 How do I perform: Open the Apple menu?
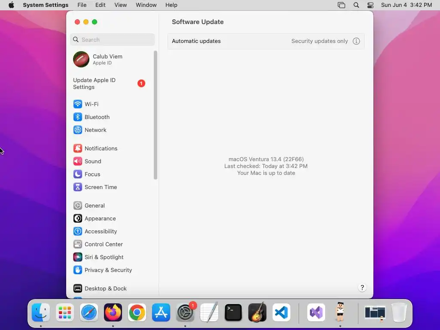click(x=11, y=5)
